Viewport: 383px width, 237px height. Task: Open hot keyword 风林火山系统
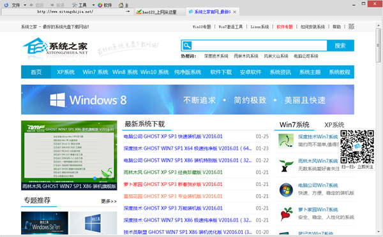tap(276, 56)
